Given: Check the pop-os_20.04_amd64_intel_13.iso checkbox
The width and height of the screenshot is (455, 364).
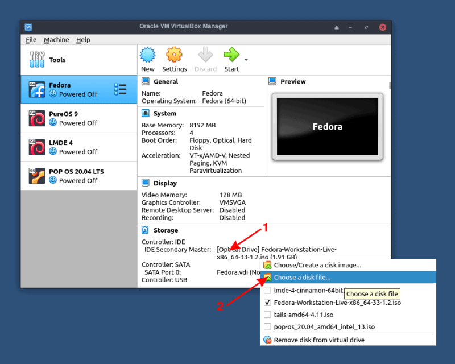Looking at the screenshot, I should [267, 326].
